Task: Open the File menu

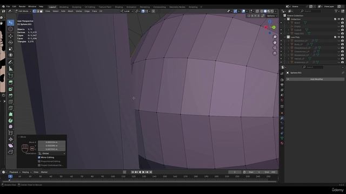Action: [x=8, y=6]
